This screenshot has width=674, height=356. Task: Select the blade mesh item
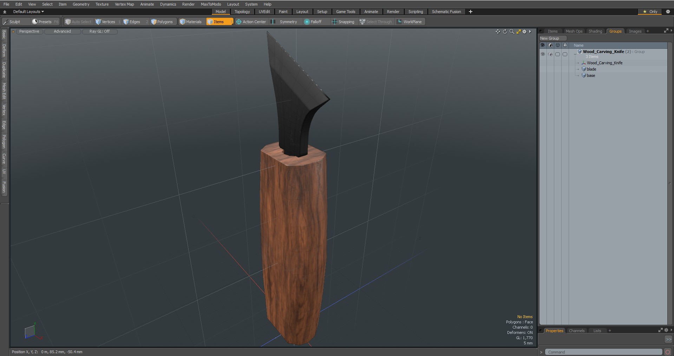(x=591, y=69)
